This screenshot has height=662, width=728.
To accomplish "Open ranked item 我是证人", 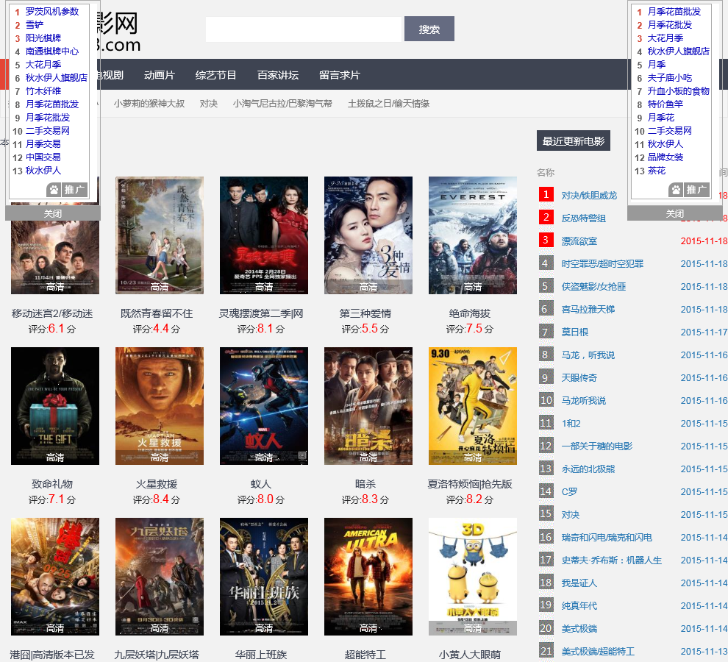I will 579,583.
